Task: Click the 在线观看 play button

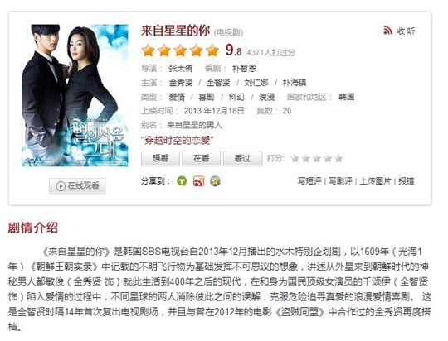Action: tap(77, 186)
